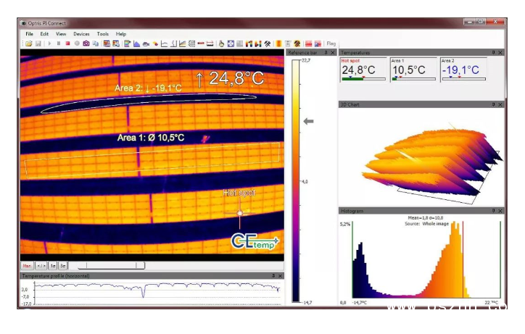Close the Histogram panel
Screen dimensions: 525x334
click(x=500, y=210)
